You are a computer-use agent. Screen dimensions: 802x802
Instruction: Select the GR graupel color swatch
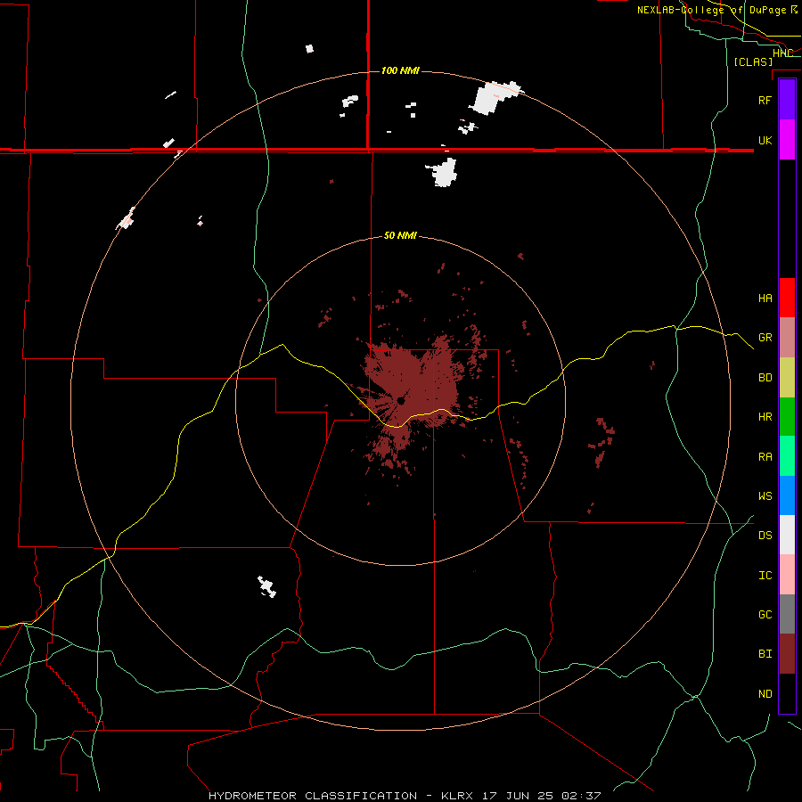pos(787,337)
